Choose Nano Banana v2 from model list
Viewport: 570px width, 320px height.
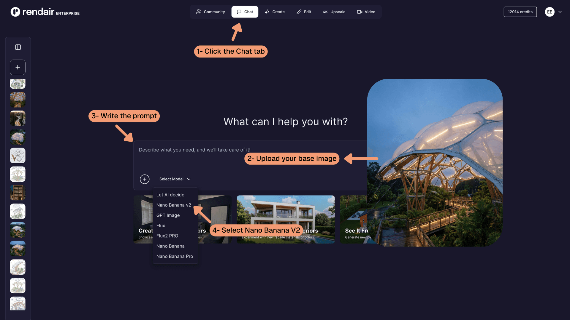click(x=174, y=205)
